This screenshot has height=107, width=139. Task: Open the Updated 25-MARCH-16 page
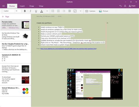pyautogui.click(x=16, y=58)
